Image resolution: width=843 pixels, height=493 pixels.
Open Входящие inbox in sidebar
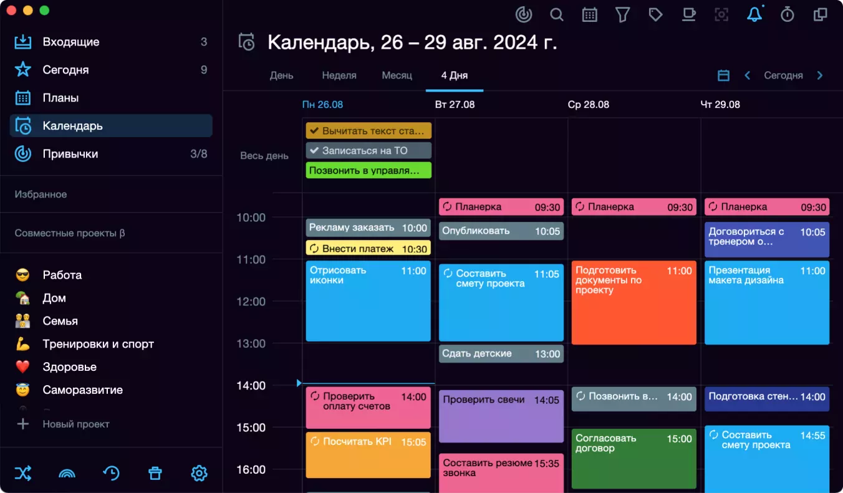(x=111, y=42)
